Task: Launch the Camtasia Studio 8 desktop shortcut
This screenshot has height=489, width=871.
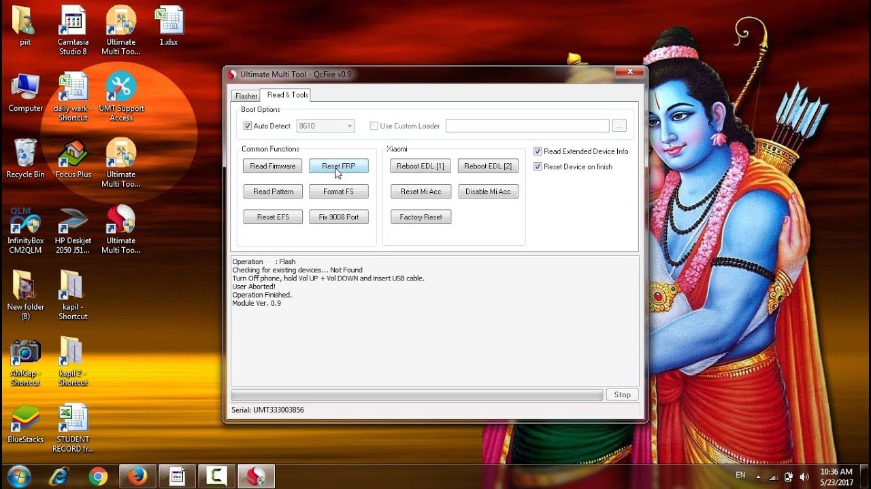Action: pyautogui.click(x=73, y=31)
